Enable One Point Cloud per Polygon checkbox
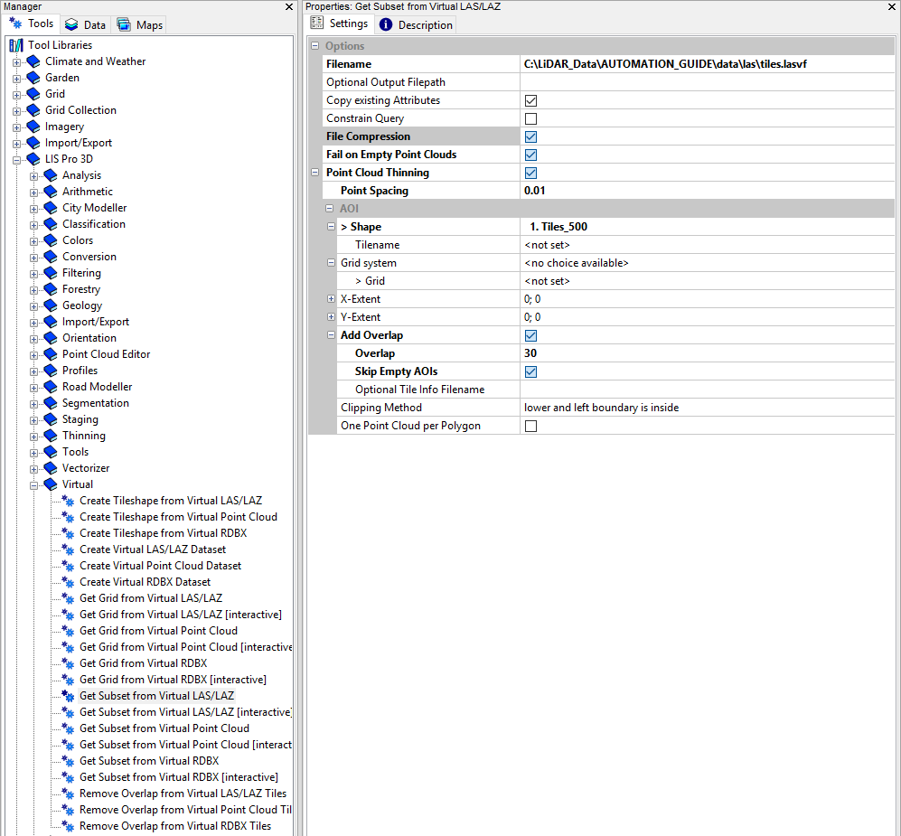This screenshot has height=836, width=901. [531, 426]
